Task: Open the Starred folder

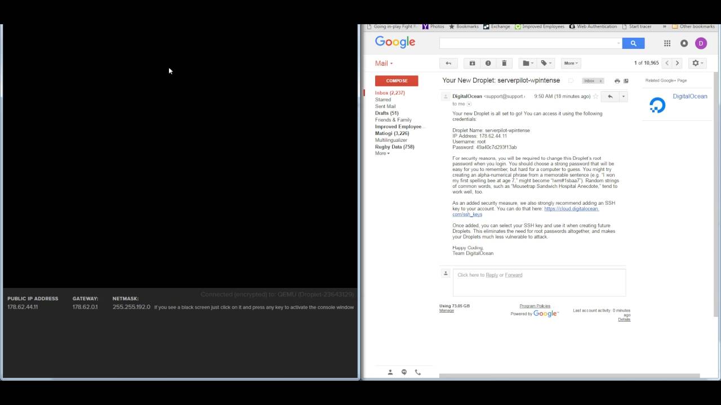Action: (x=383, y=100)
